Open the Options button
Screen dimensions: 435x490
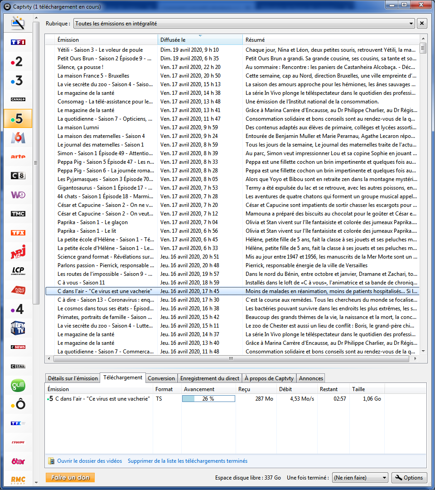[x=409, y=477]
